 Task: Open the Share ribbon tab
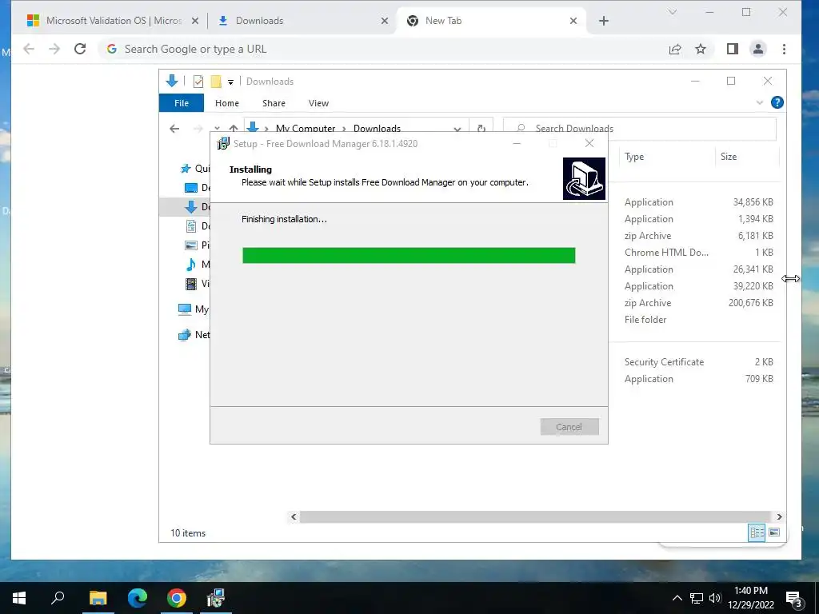(274, 103)
